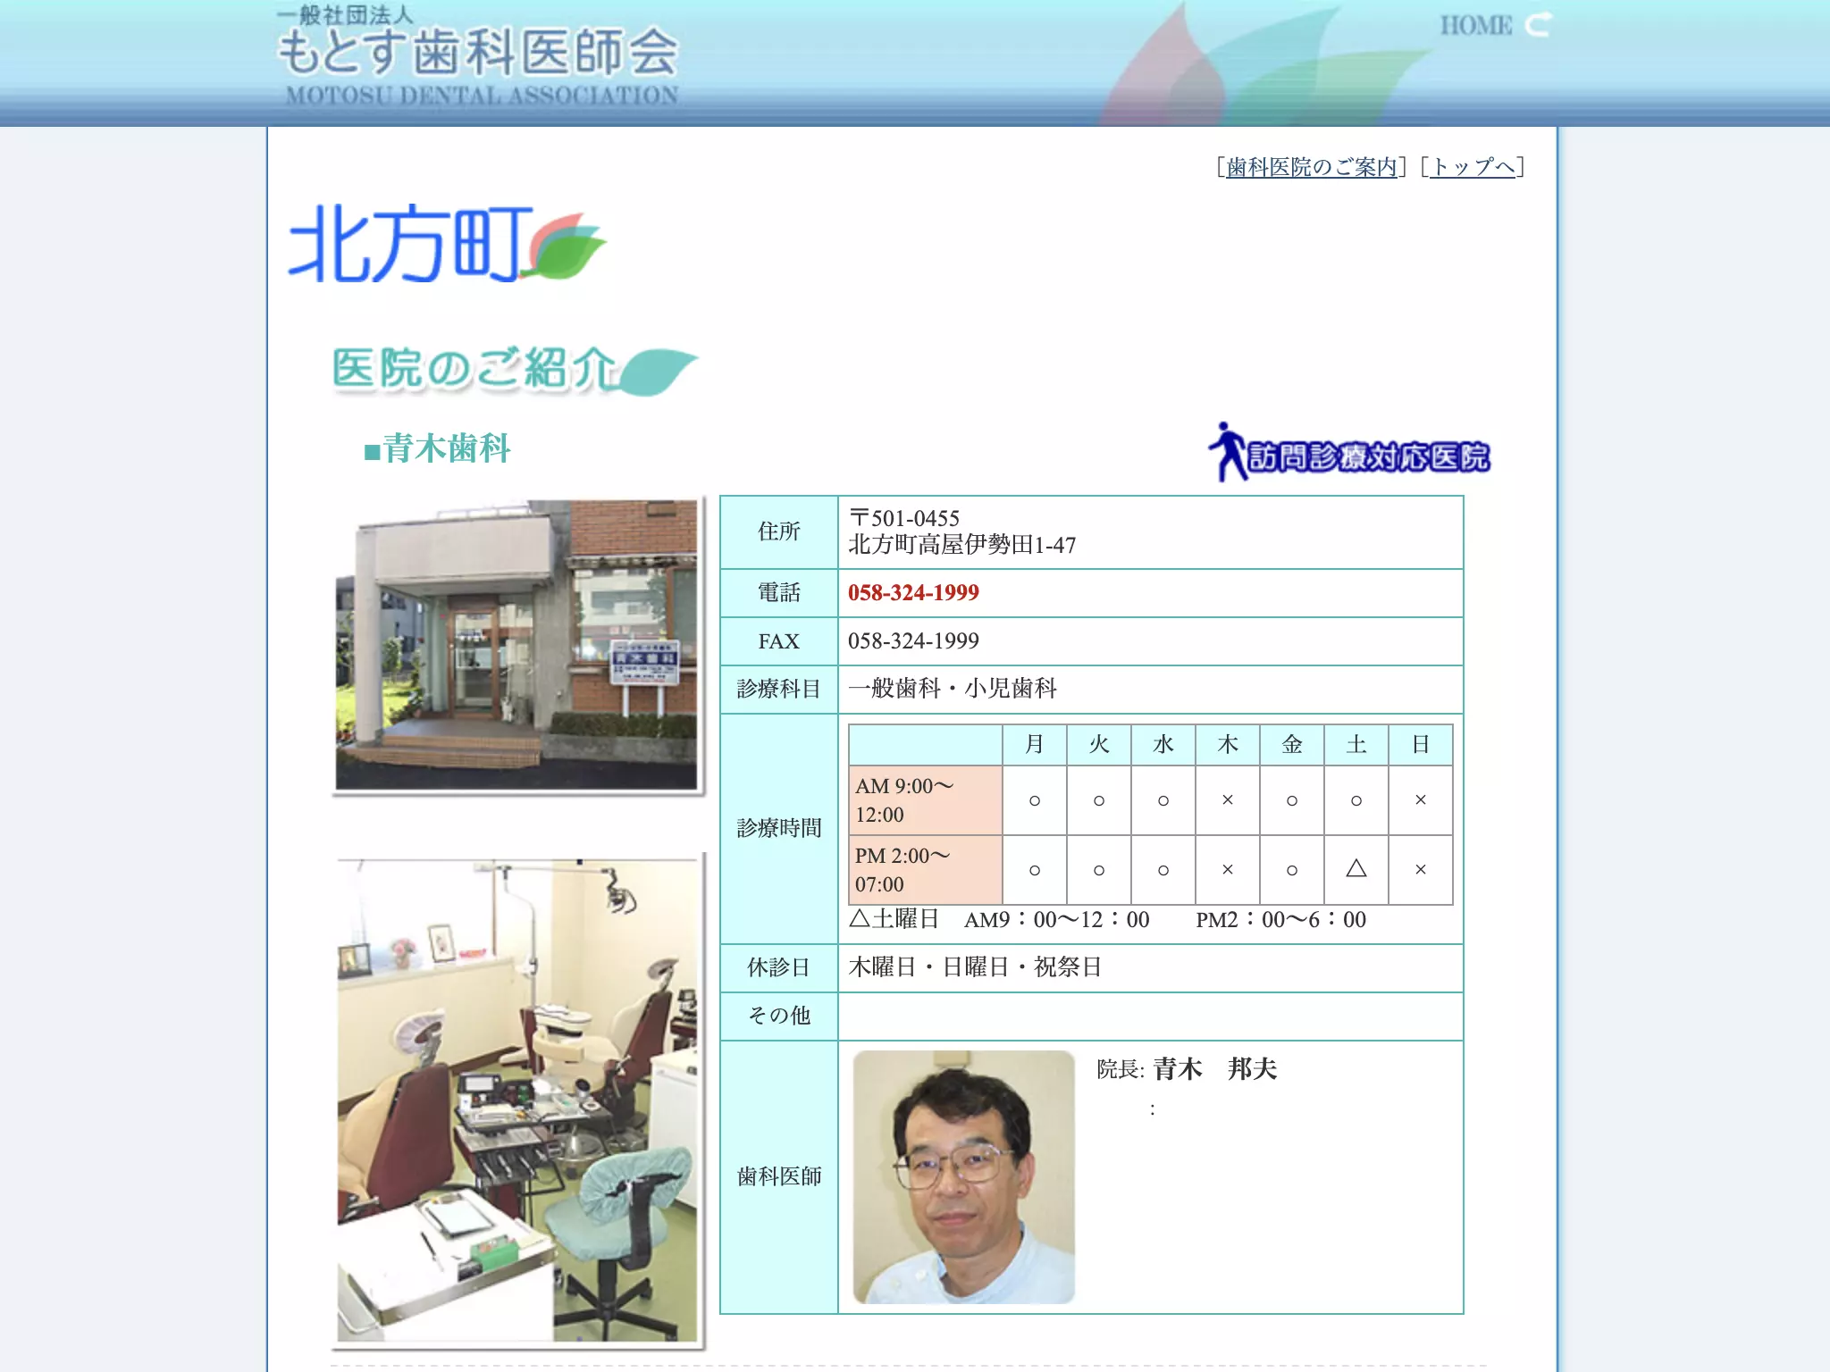Screen dimensions: 1830x1372
Task: Click the HOME return arrow icon
Action: [x=1538, y=25]
